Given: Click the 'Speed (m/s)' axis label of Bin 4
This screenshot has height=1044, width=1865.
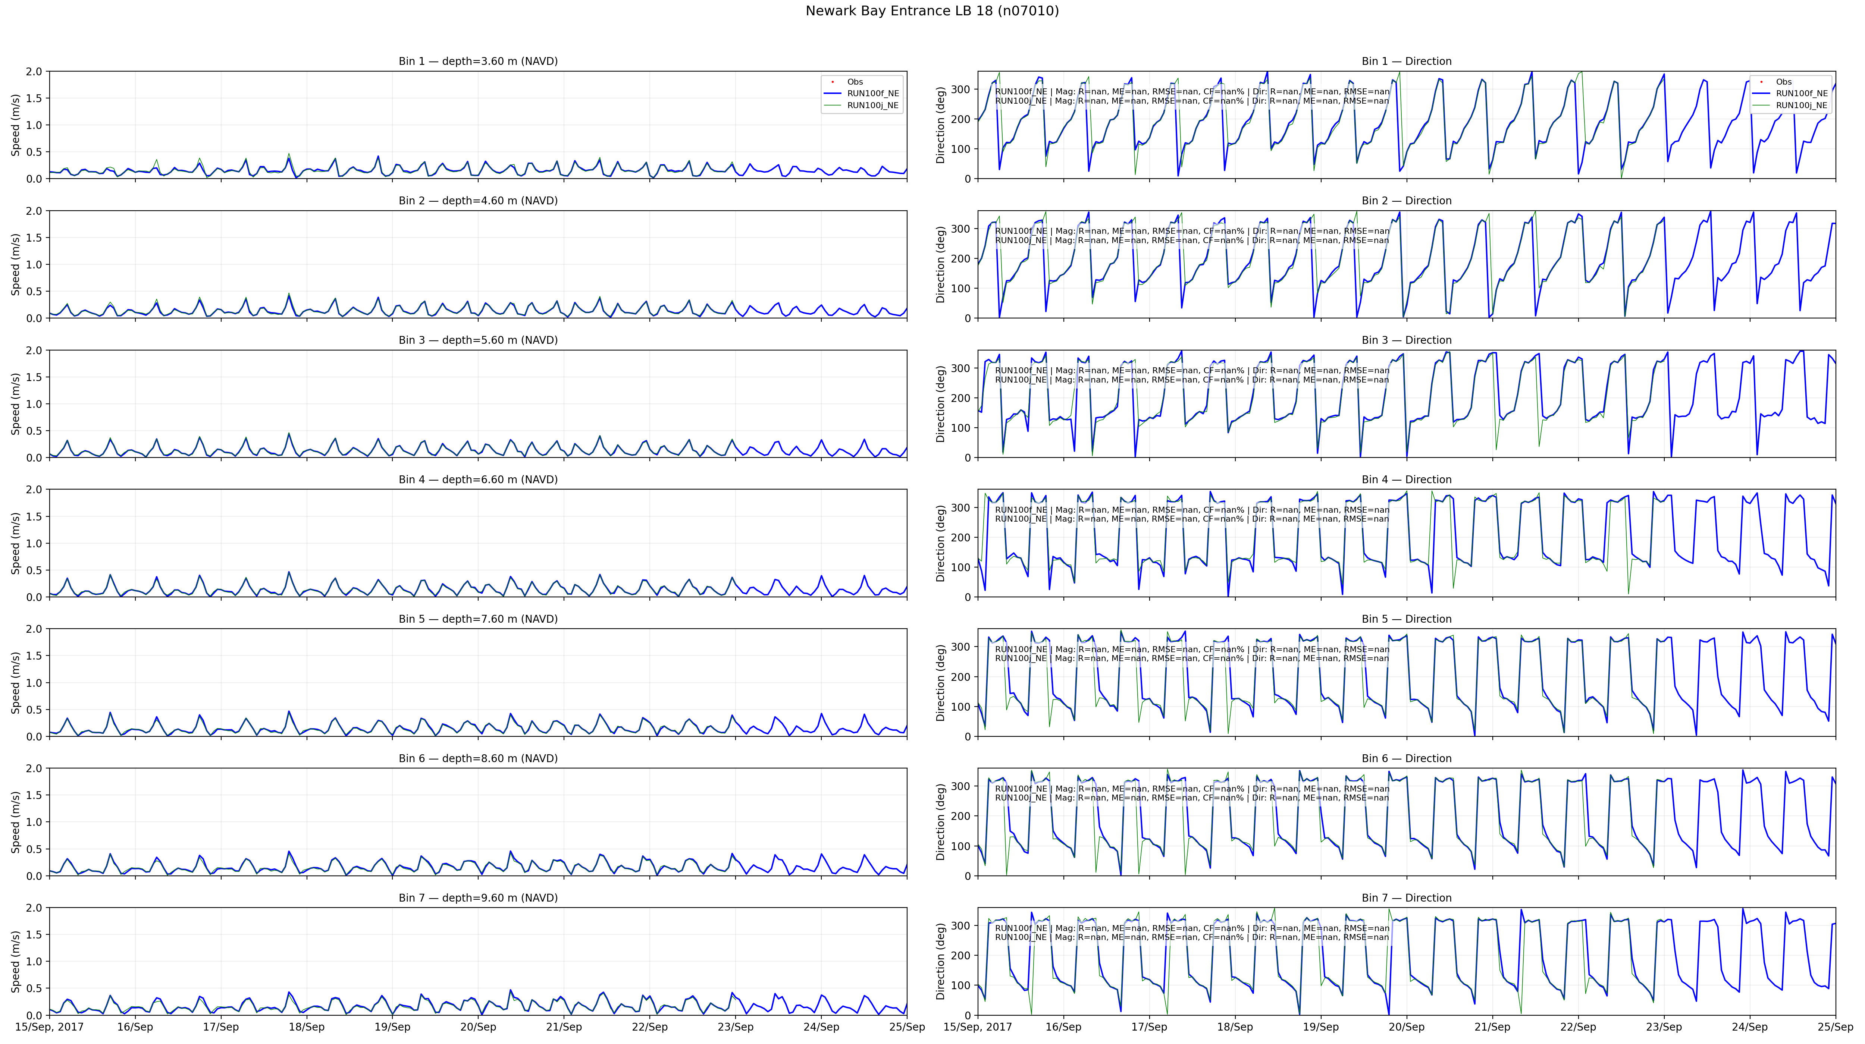Looking at the screenshot, I should 15,543.
